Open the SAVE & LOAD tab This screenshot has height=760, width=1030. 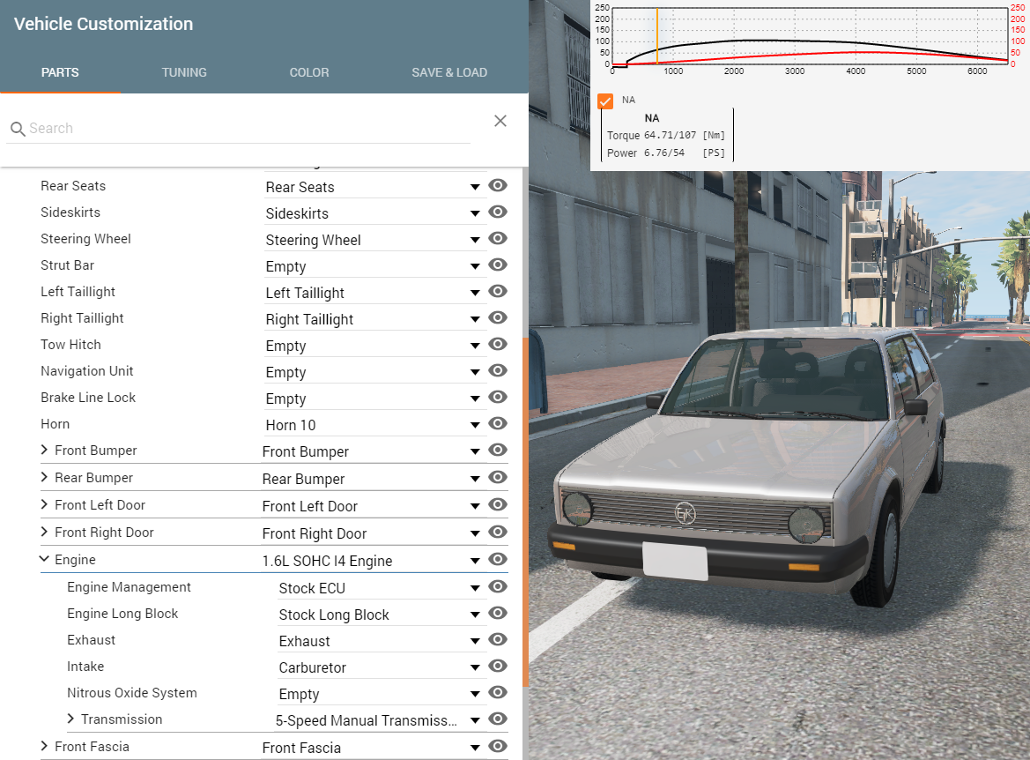[x=449, y=72]
